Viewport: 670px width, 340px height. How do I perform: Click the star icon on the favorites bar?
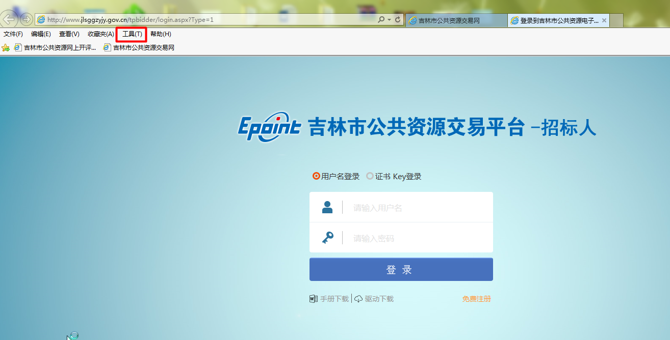(6, 48)
